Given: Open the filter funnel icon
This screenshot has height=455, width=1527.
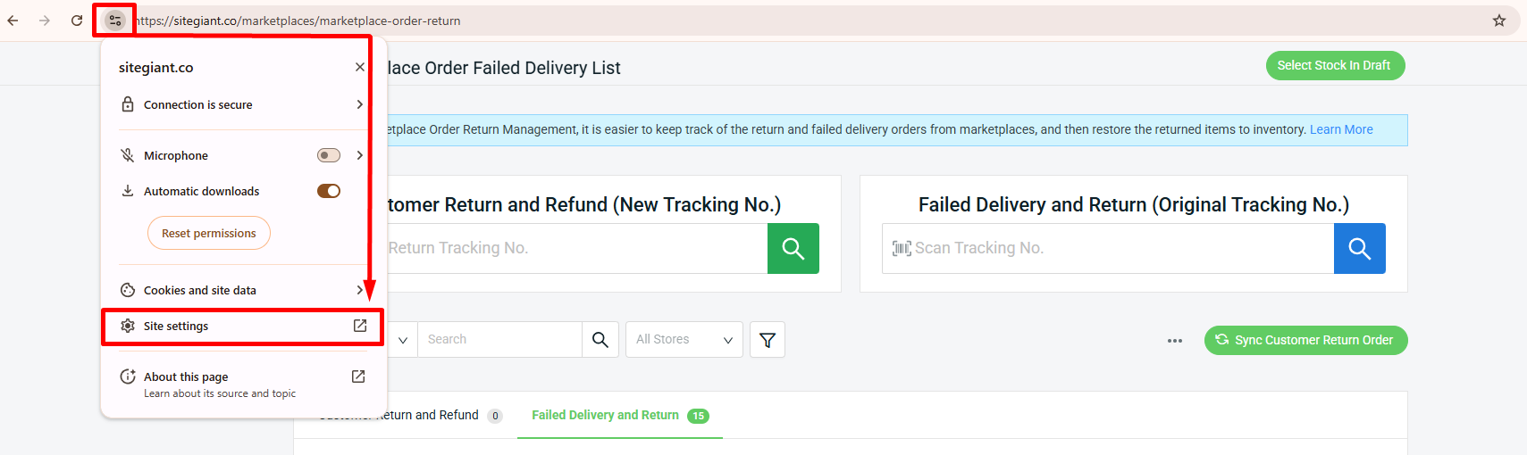Looking at the screenshot, I should (x=767, y=340).
